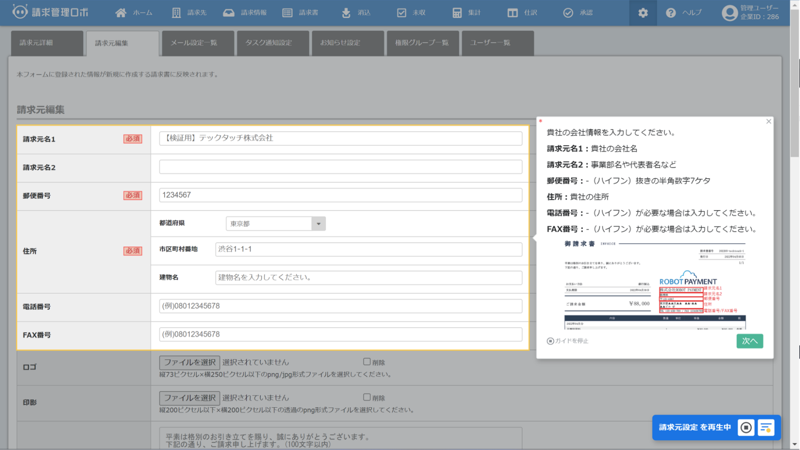The width and height of the screenshot is (800, 450).
Task: Stop guide playback with the stop icon
Action: click(x=746, y=428)
